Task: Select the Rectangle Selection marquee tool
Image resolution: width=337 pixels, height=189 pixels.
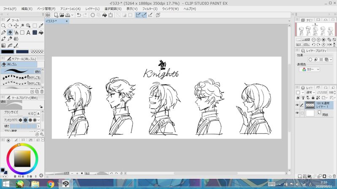Action: pos(35,26)
